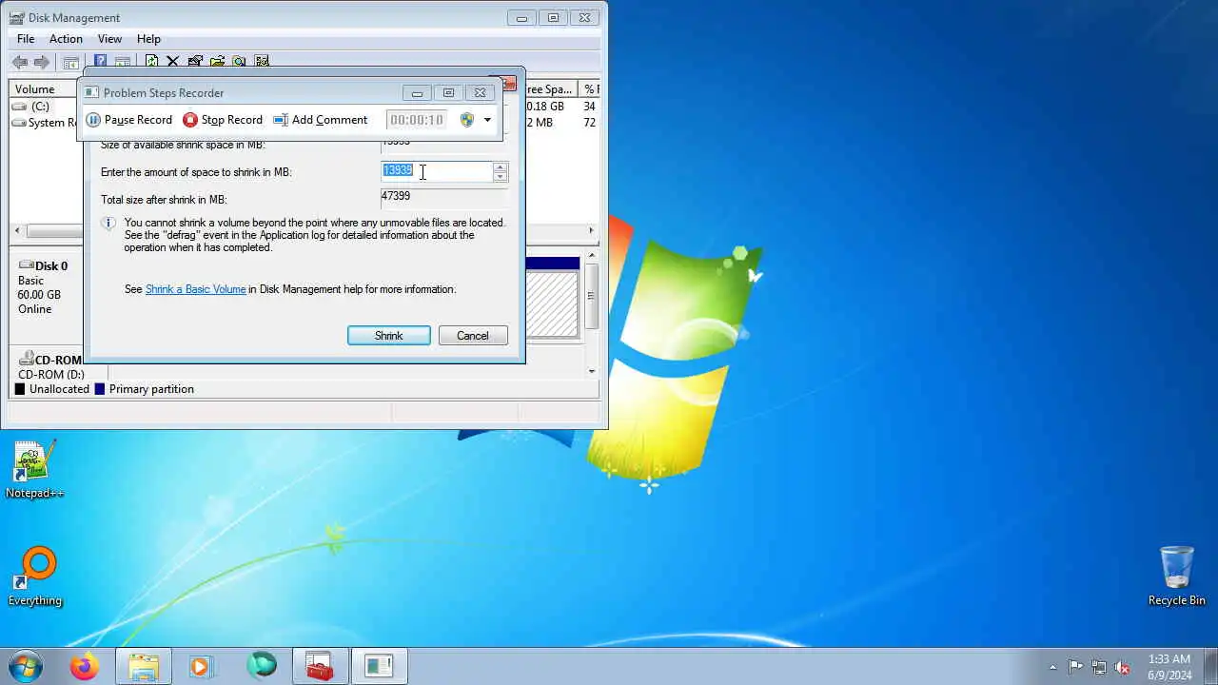Open Windows Media Player from the taskbar
The image size is (1218, 685).
[x=202, y=667]
